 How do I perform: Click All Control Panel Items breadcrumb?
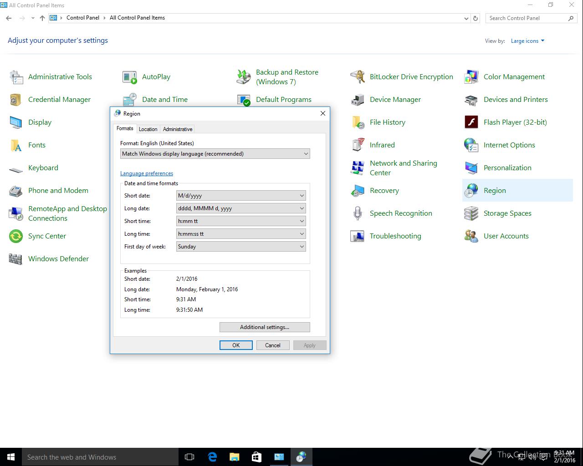(137, 18)
